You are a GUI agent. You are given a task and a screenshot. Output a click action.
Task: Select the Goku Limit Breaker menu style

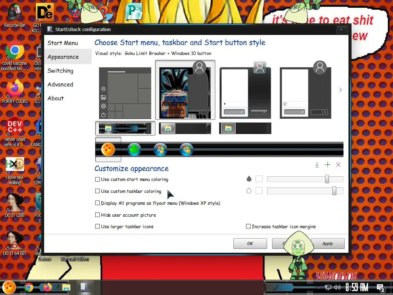pyautogui.click(x=185, y=90)
